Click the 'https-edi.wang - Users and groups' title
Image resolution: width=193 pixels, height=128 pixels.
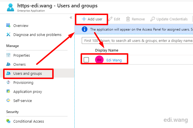pyautogui.click(x=57, y=6)
